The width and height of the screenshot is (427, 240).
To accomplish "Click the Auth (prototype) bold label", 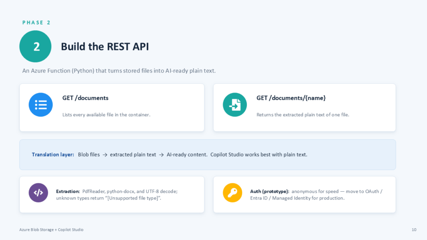I will [270, 191].
